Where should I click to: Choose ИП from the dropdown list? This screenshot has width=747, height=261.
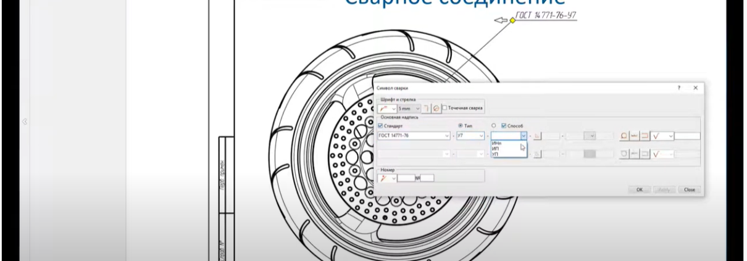pyautogui.click(x=496, y=148)
